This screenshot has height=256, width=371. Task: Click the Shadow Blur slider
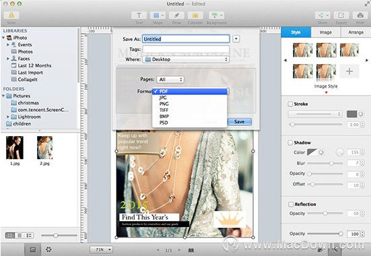[x=325, y=163]
